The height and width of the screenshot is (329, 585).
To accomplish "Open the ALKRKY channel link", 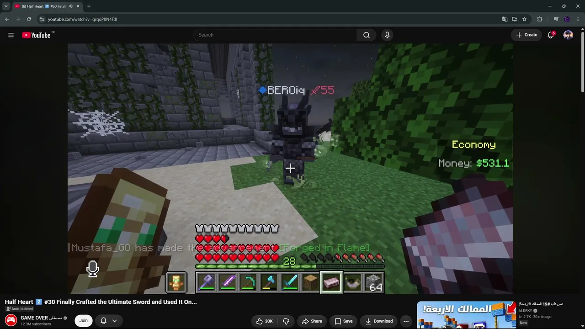I will click(x=525, y=311).
